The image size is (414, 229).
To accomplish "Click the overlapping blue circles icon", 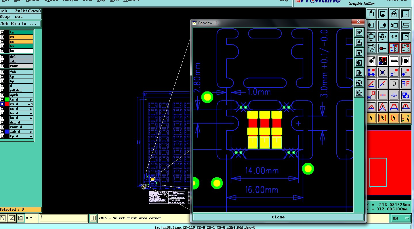I will click(x=406, y=95).
